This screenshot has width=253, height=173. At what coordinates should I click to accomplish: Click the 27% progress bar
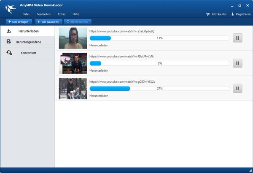point(160,89)
